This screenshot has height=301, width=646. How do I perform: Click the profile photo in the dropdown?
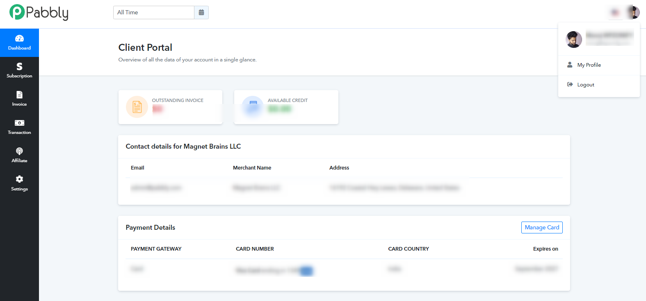pos(574,39)
